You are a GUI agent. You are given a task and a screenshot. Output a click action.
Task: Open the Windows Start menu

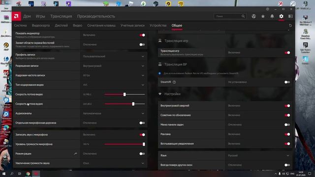(x=4, y=174)
